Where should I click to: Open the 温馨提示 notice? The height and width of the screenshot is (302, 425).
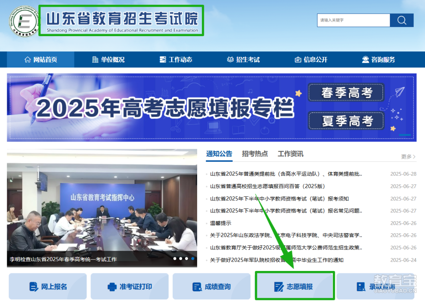tap(221, 223)
